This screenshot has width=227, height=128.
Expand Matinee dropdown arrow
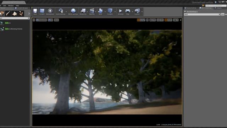96,12
